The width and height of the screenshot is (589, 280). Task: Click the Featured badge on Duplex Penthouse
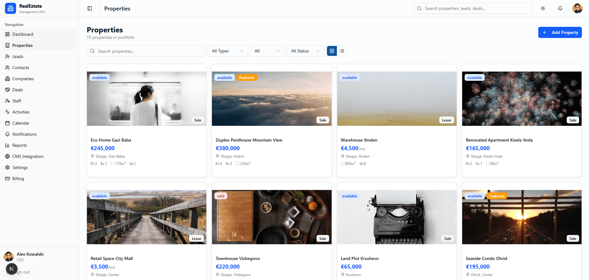[x=247, y=78]
